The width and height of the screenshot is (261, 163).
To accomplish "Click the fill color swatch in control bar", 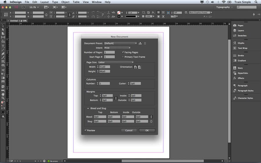I will 119,13.
